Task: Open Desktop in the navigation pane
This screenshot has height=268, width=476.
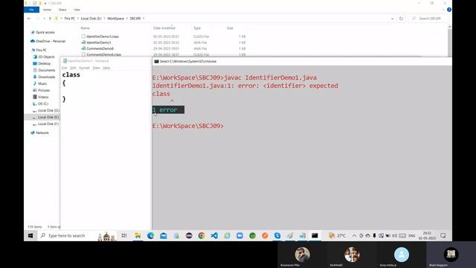Action: click(45, 63)
